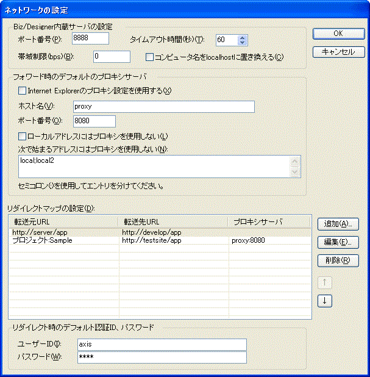The width and height of the screenshot is (370, 377).
Task: Click the move-up arrow button
Action: [x=325, y=283]
